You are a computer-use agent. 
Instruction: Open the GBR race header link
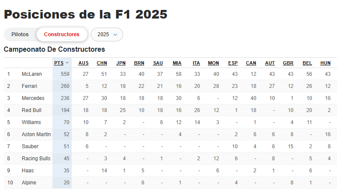[x=288, y=63]
